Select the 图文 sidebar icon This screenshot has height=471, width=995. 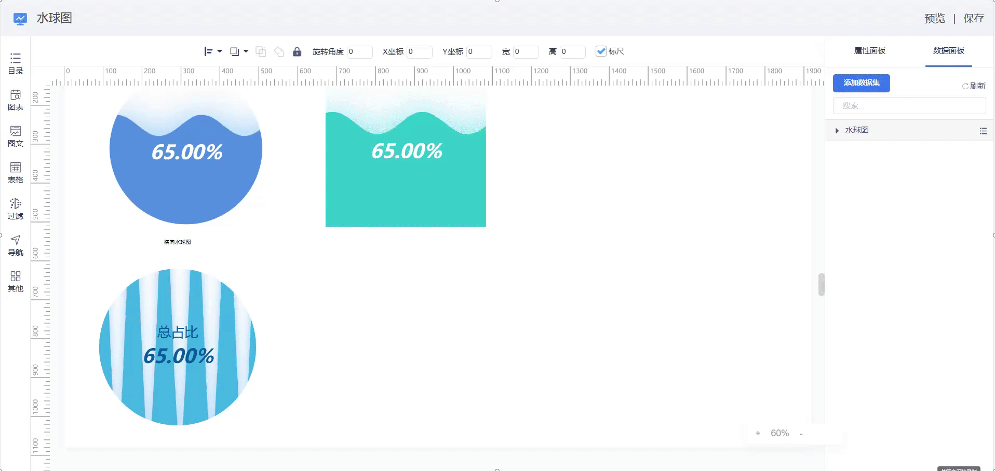coord(16,136)
